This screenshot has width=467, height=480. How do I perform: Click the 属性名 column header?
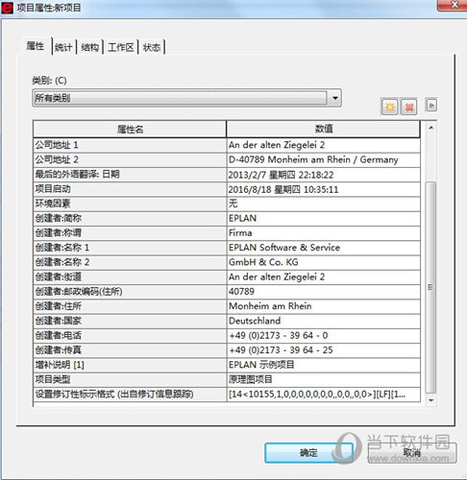click(130, 129)
